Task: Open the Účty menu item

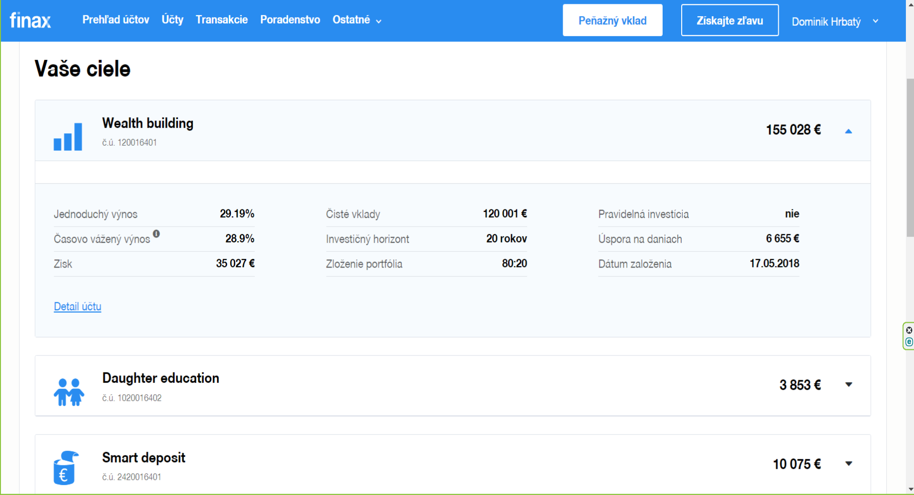Action: [172, 20]
